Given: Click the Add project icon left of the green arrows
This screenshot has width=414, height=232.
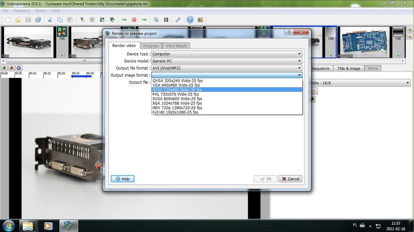Looking at the screenshot, I should point(112,20).
